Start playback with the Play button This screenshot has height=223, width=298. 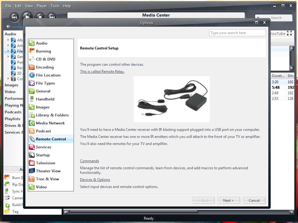click(x=27, y=15)
